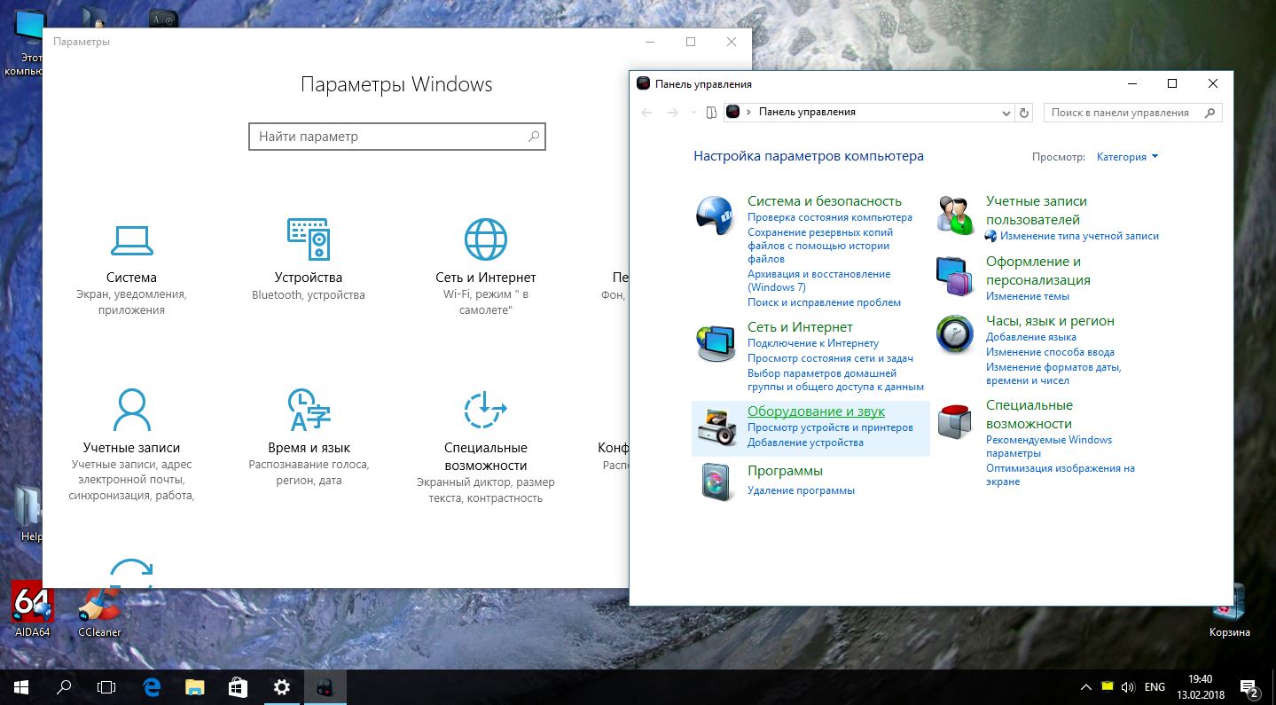Open Microsoft Edge from the taskbar

click(x=151, y=686)
